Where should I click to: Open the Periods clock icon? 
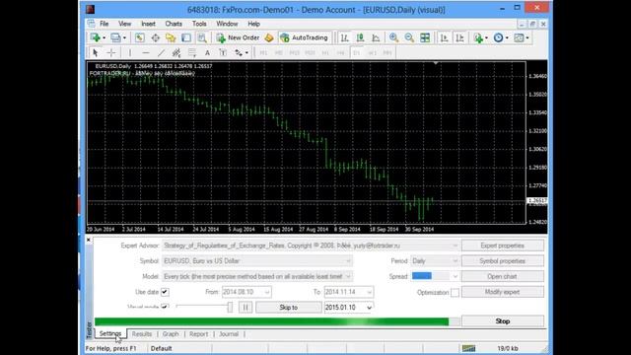tap(498, 37)
